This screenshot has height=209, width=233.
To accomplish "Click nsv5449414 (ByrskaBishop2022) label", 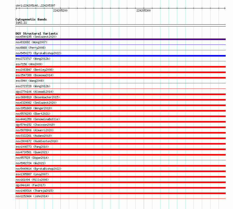I will click(38, 169).
